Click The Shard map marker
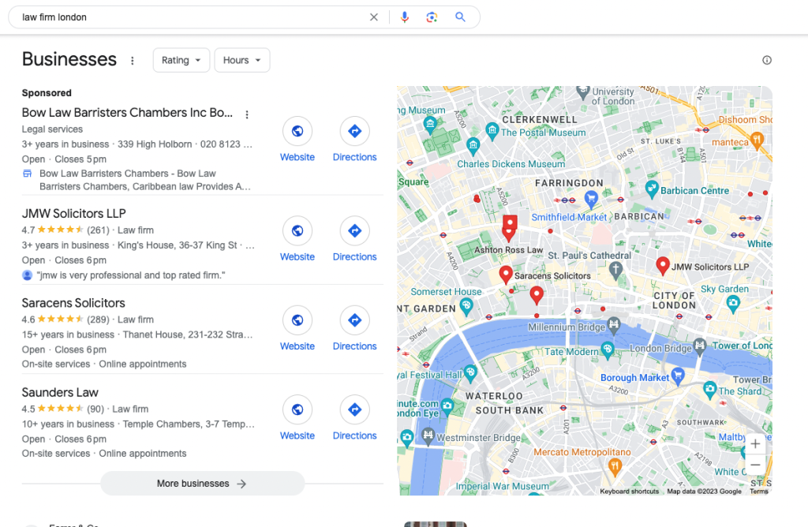808x527 pixels. [x=709, y=390]
